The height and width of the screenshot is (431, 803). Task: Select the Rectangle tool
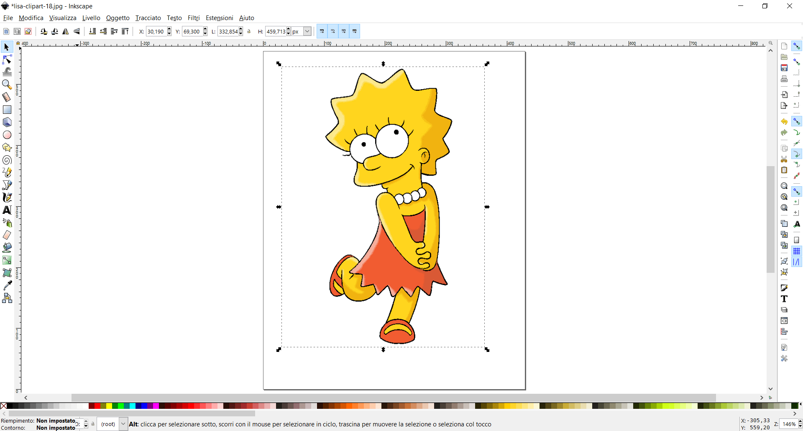click(7, 110)
